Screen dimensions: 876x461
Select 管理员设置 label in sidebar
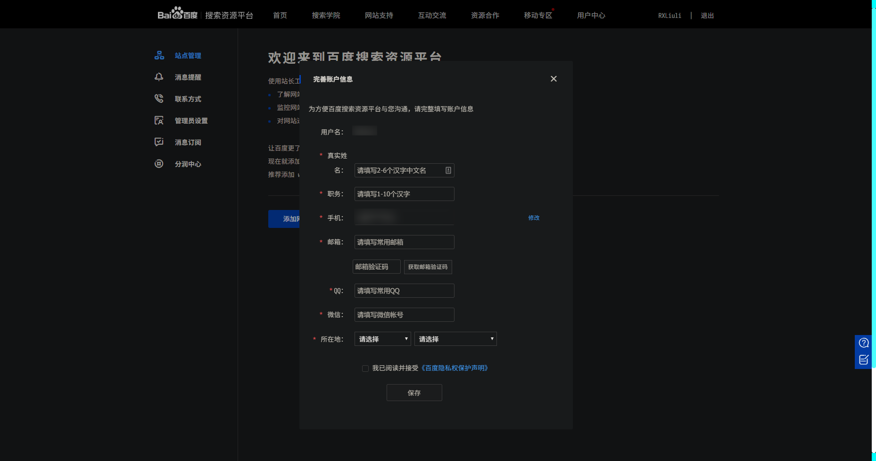(x=191, y=121)
